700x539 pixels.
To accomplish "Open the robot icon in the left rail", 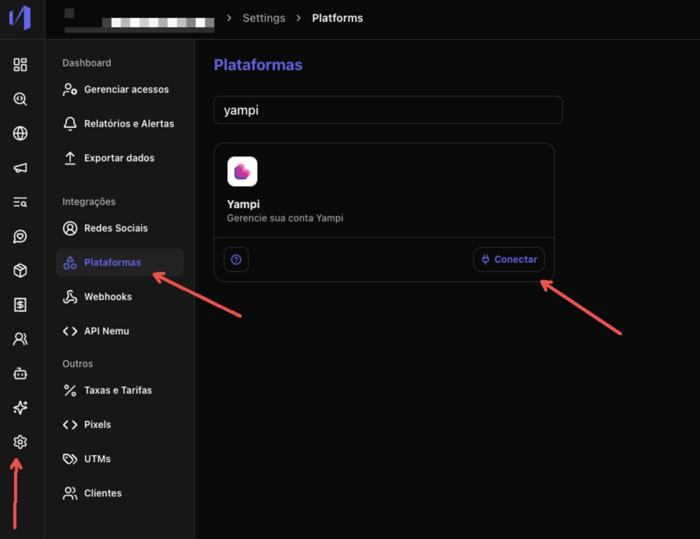I will [x=20, y=374].
